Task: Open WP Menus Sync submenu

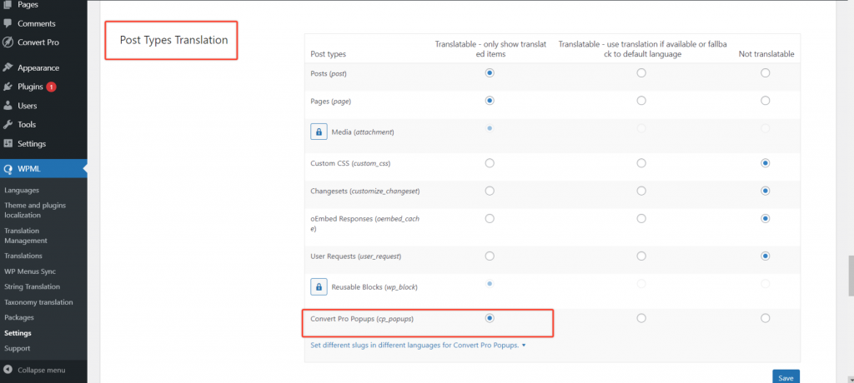Action: coord(30,271)
